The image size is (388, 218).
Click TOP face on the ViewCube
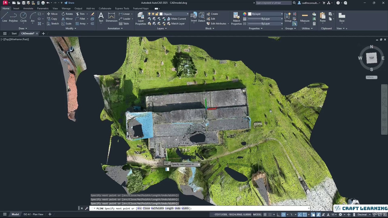pyautogui.click(x=371, y=58)
